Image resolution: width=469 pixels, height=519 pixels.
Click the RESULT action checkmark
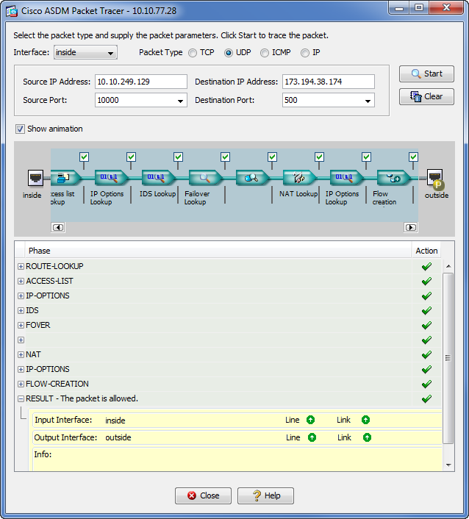pos(426,398)
